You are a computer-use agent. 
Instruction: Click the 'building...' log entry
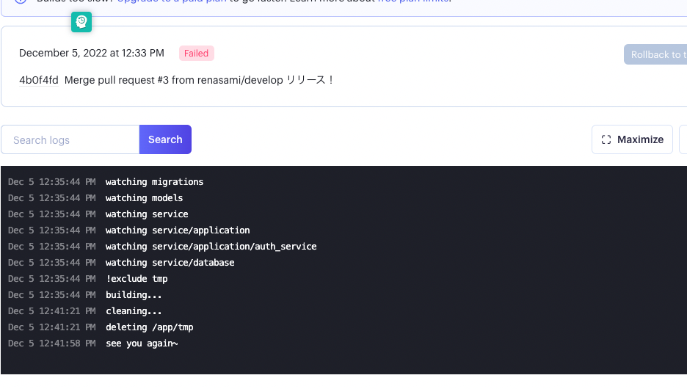pyautogui.click(x=134, y=295)
